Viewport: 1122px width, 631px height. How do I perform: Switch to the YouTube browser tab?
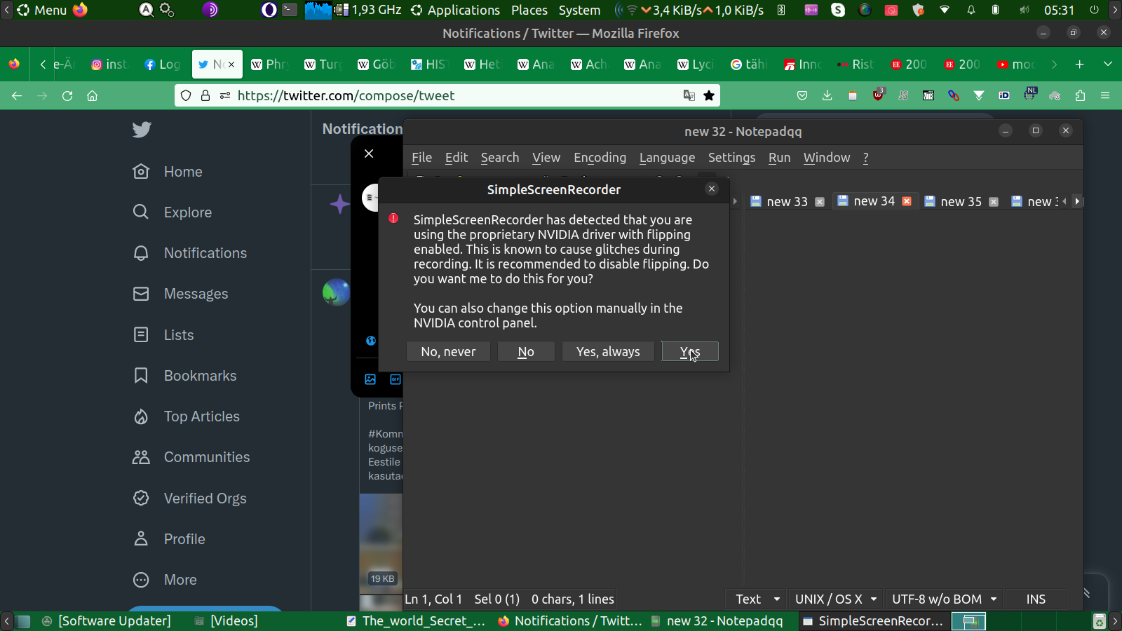pyautogui.click(x=1015, y=65)
